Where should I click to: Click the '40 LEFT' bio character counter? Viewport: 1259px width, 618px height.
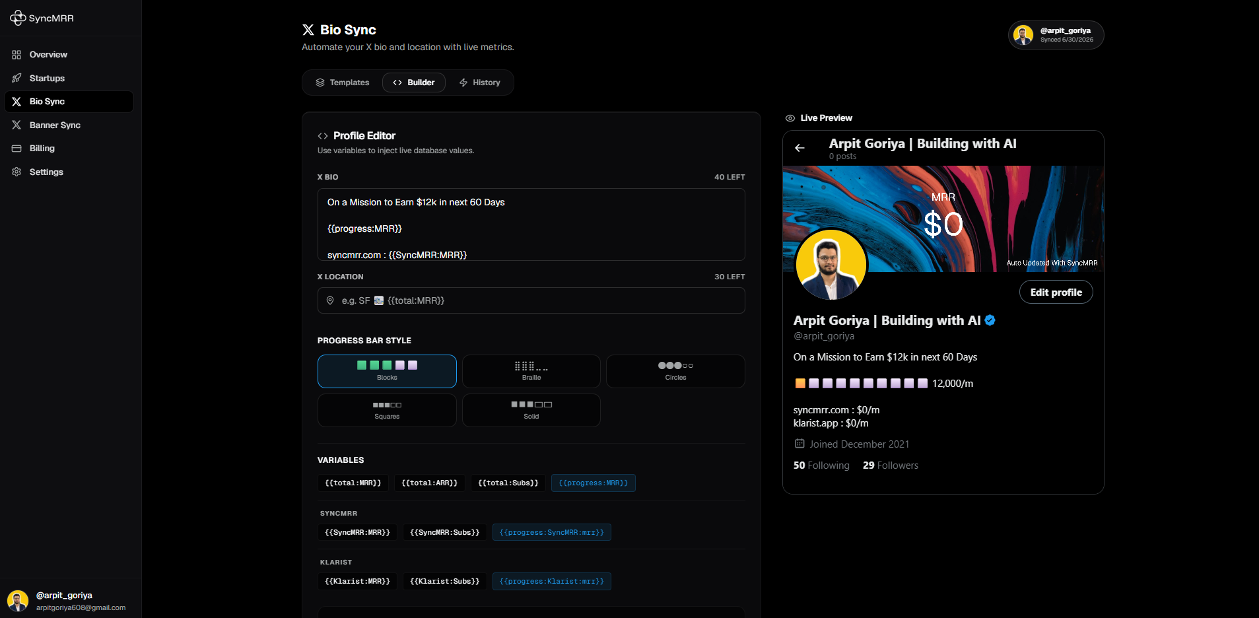coord(730,177)
